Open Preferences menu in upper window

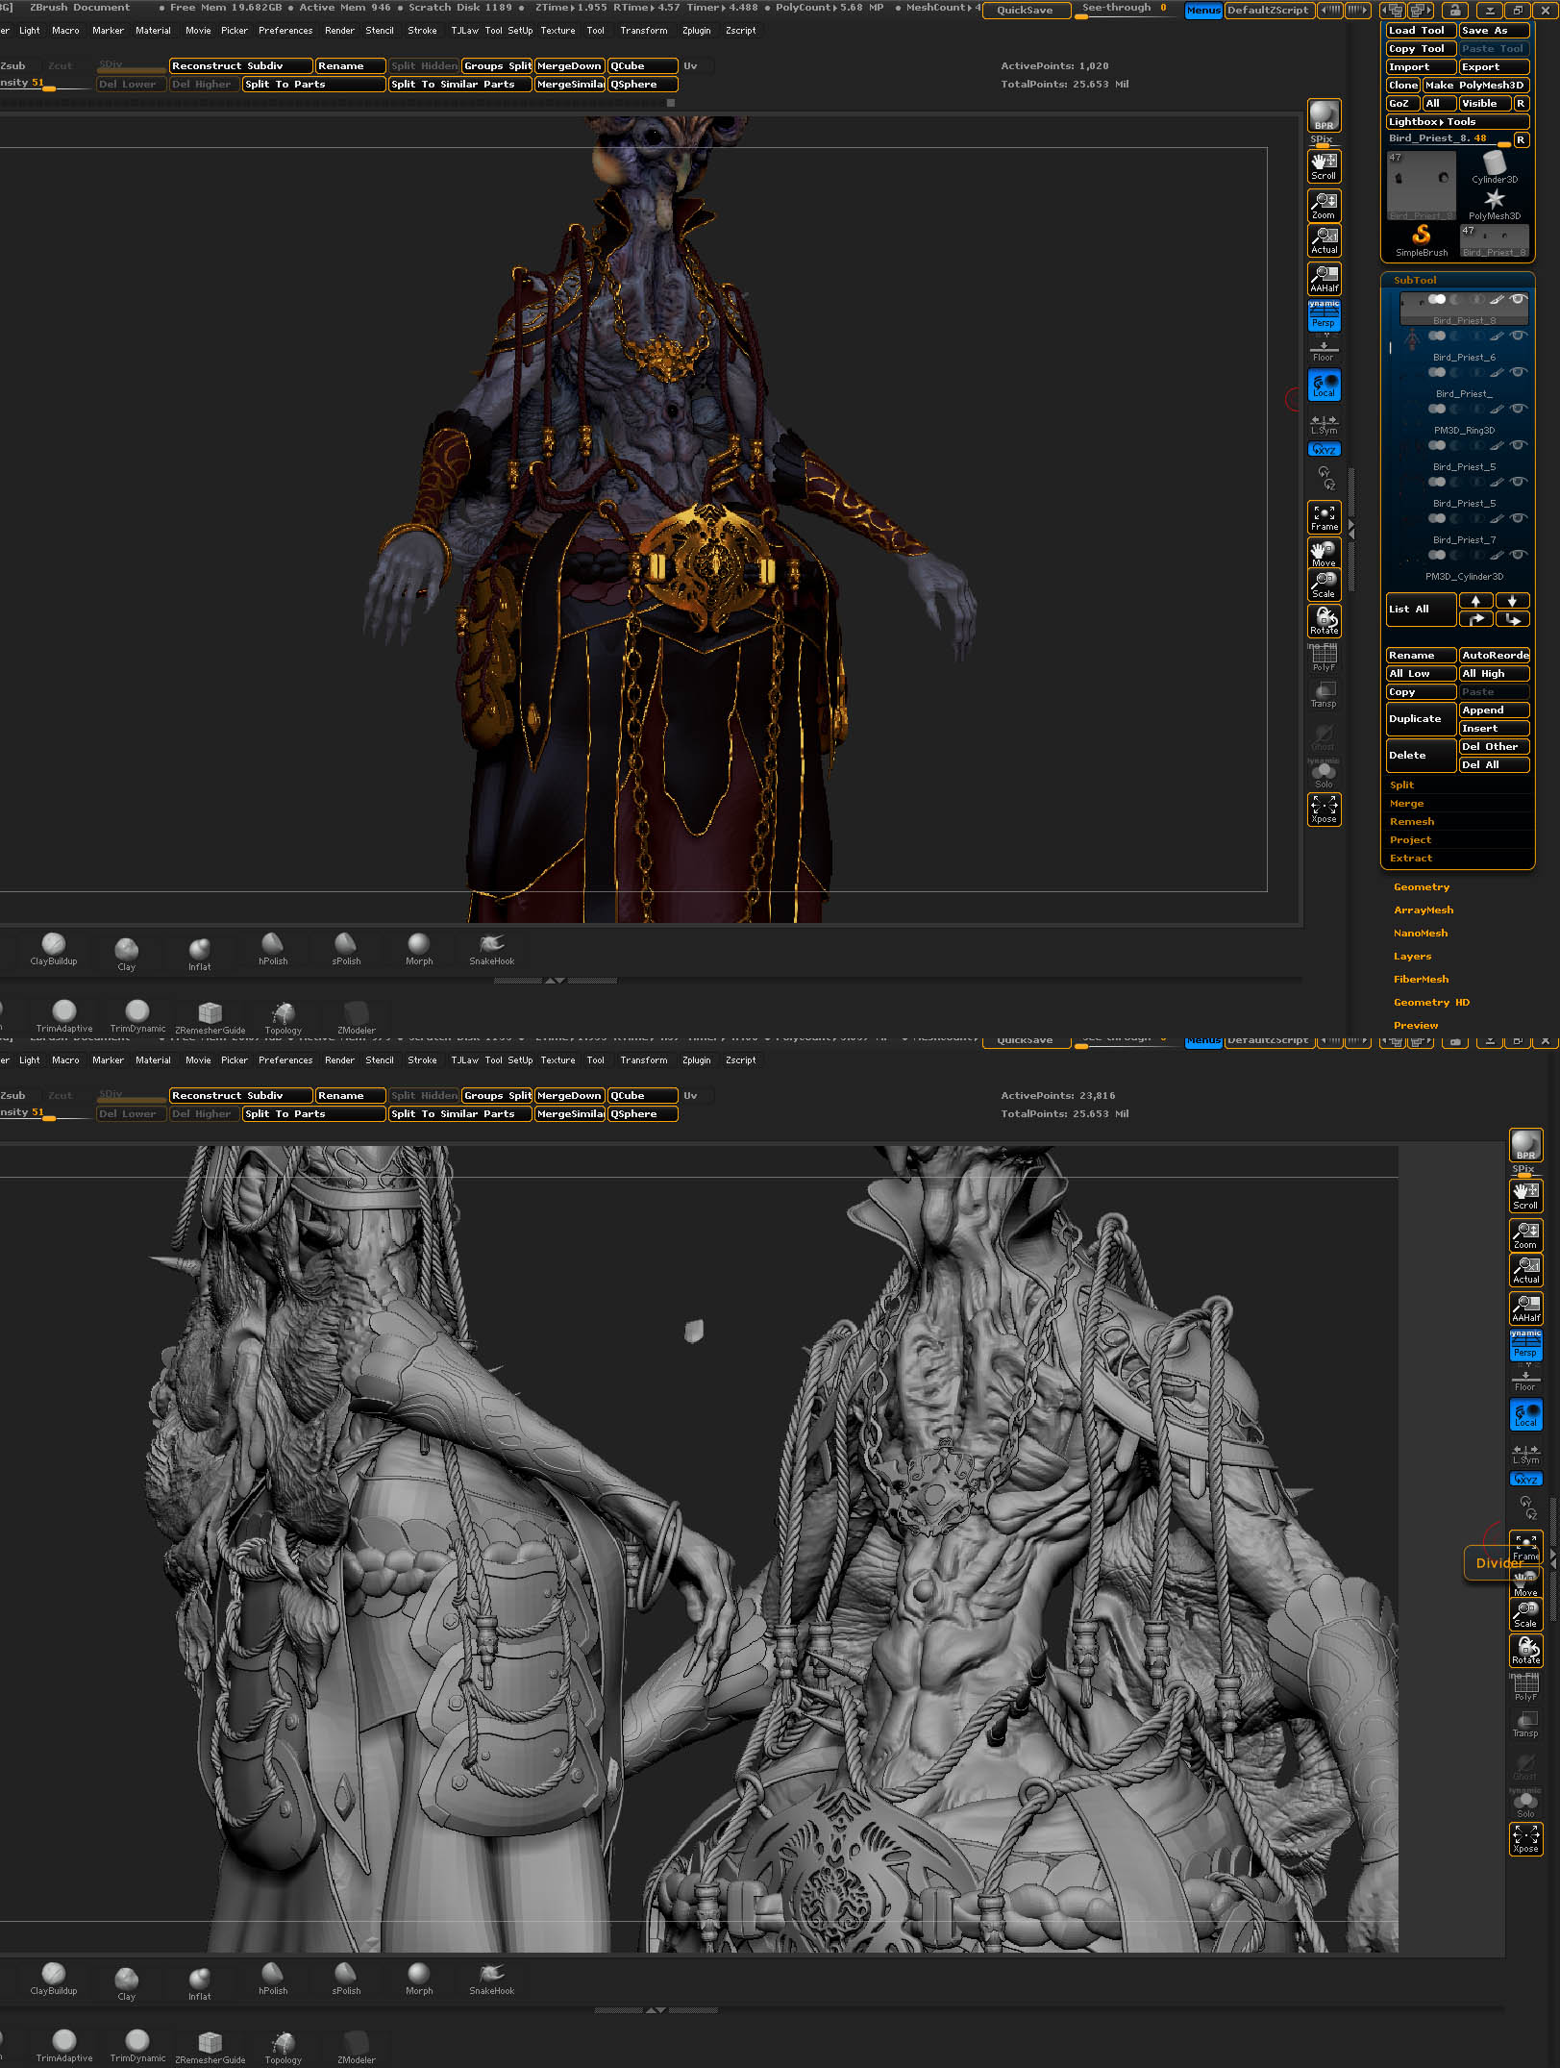pyautogui.click(x=285, y=31)
